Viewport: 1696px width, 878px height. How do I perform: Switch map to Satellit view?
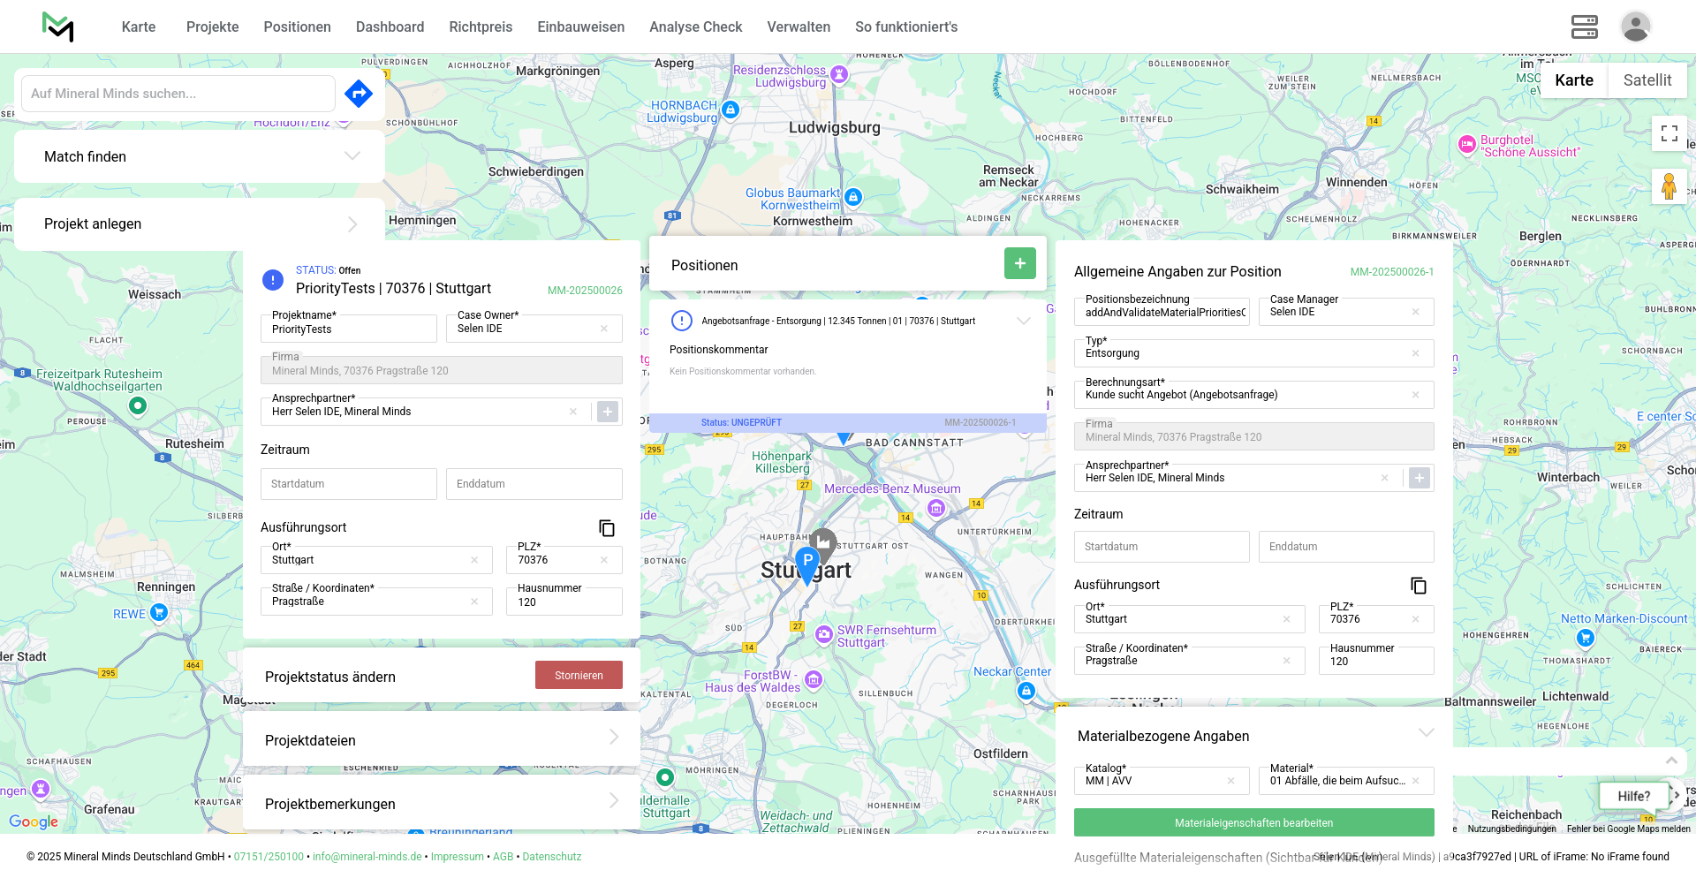point(1647,80)
